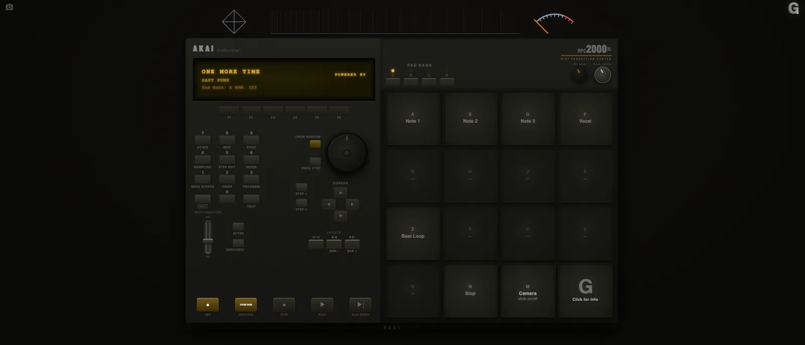Select Pad Bank A
This screenshot has width=805, height=345.
tap(393, 81)
